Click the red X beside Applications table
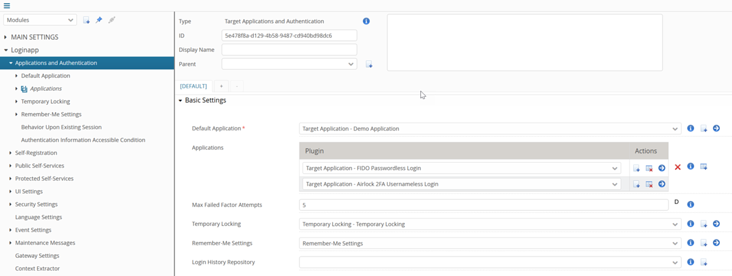The width and height of the screenshot is (732, 276). [678, 167]
